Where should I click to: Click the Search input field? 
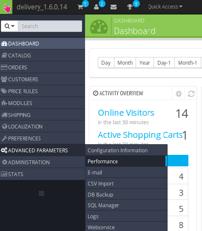(x=50, y=26)
